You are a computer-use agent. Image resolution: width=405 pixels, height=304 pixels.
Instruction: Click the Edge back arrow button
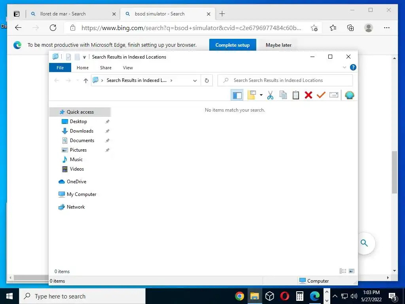18,28
